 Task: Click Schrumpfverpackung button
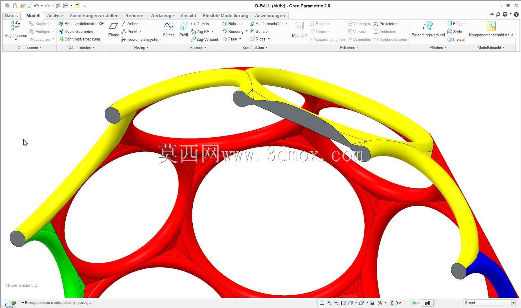tap(79, 39)
